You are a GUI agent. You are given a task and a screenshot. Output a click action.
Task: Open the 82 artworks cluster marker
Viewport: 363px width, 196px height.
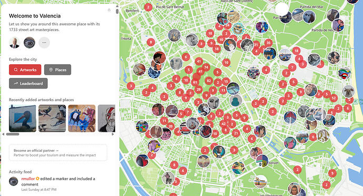coord(209,81)
